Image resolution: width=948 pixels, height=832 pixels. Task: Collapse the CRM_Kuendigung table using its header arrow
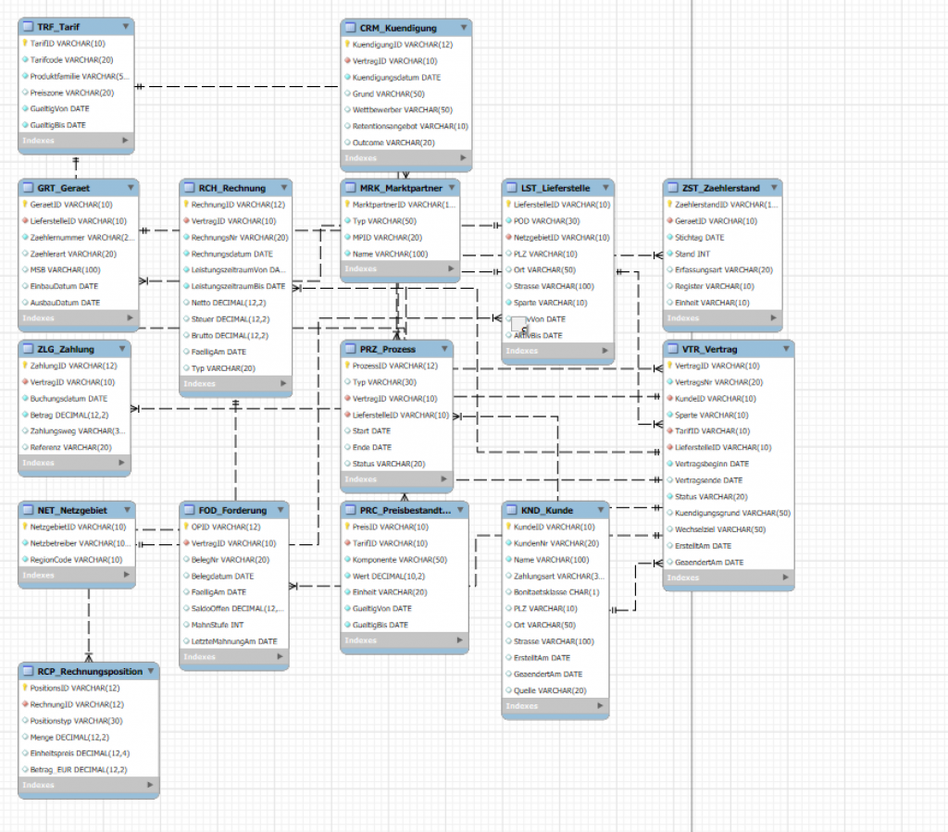coord(461,28)
